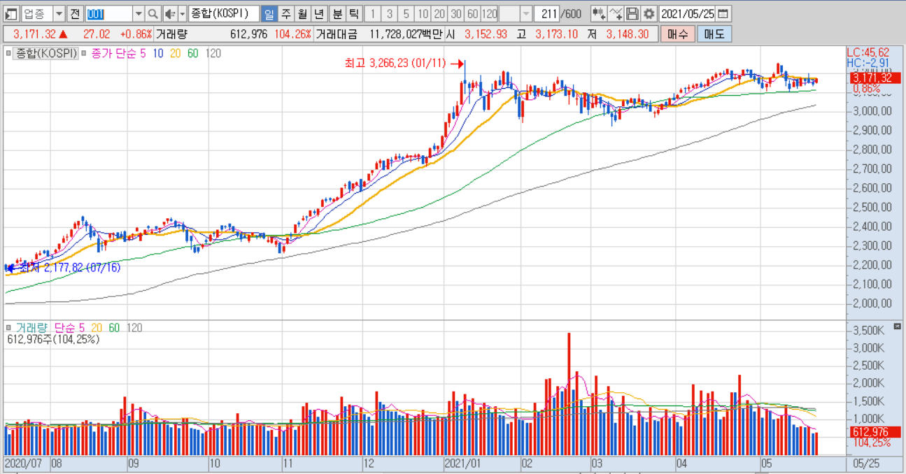Switch to 년 yearly period
The image size is (906, 474).
[318, 13]
